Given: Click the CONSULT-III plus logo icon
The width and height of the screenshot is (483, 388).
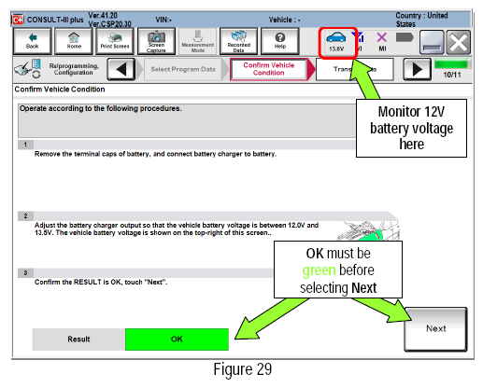Looking at the screenshot, I should tap(18, 20).
